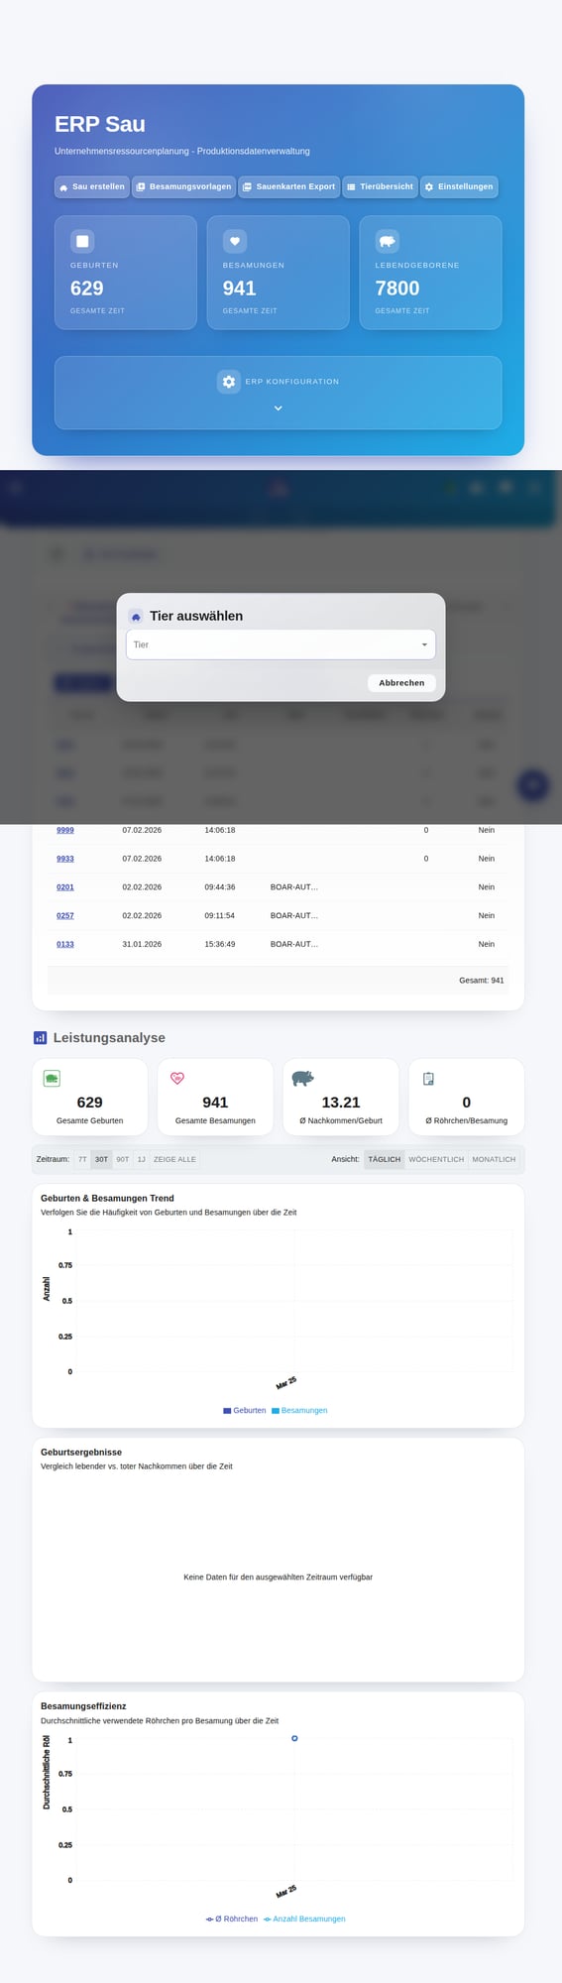Click the Abbrechen button
This screenshot has width=562, height=1983.
tap(401, 683)
